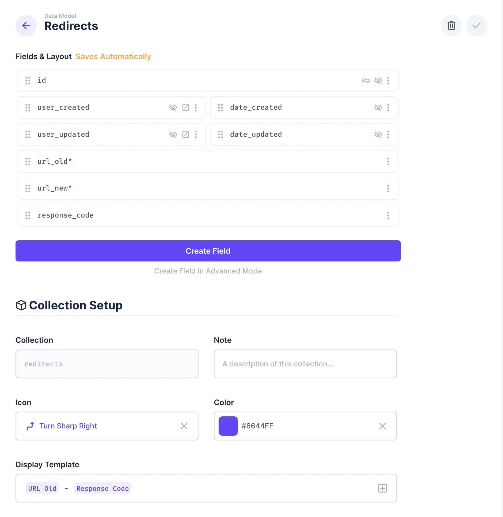Toggle visibility of the id field
503x517 pixels.
tap(378, 81)
